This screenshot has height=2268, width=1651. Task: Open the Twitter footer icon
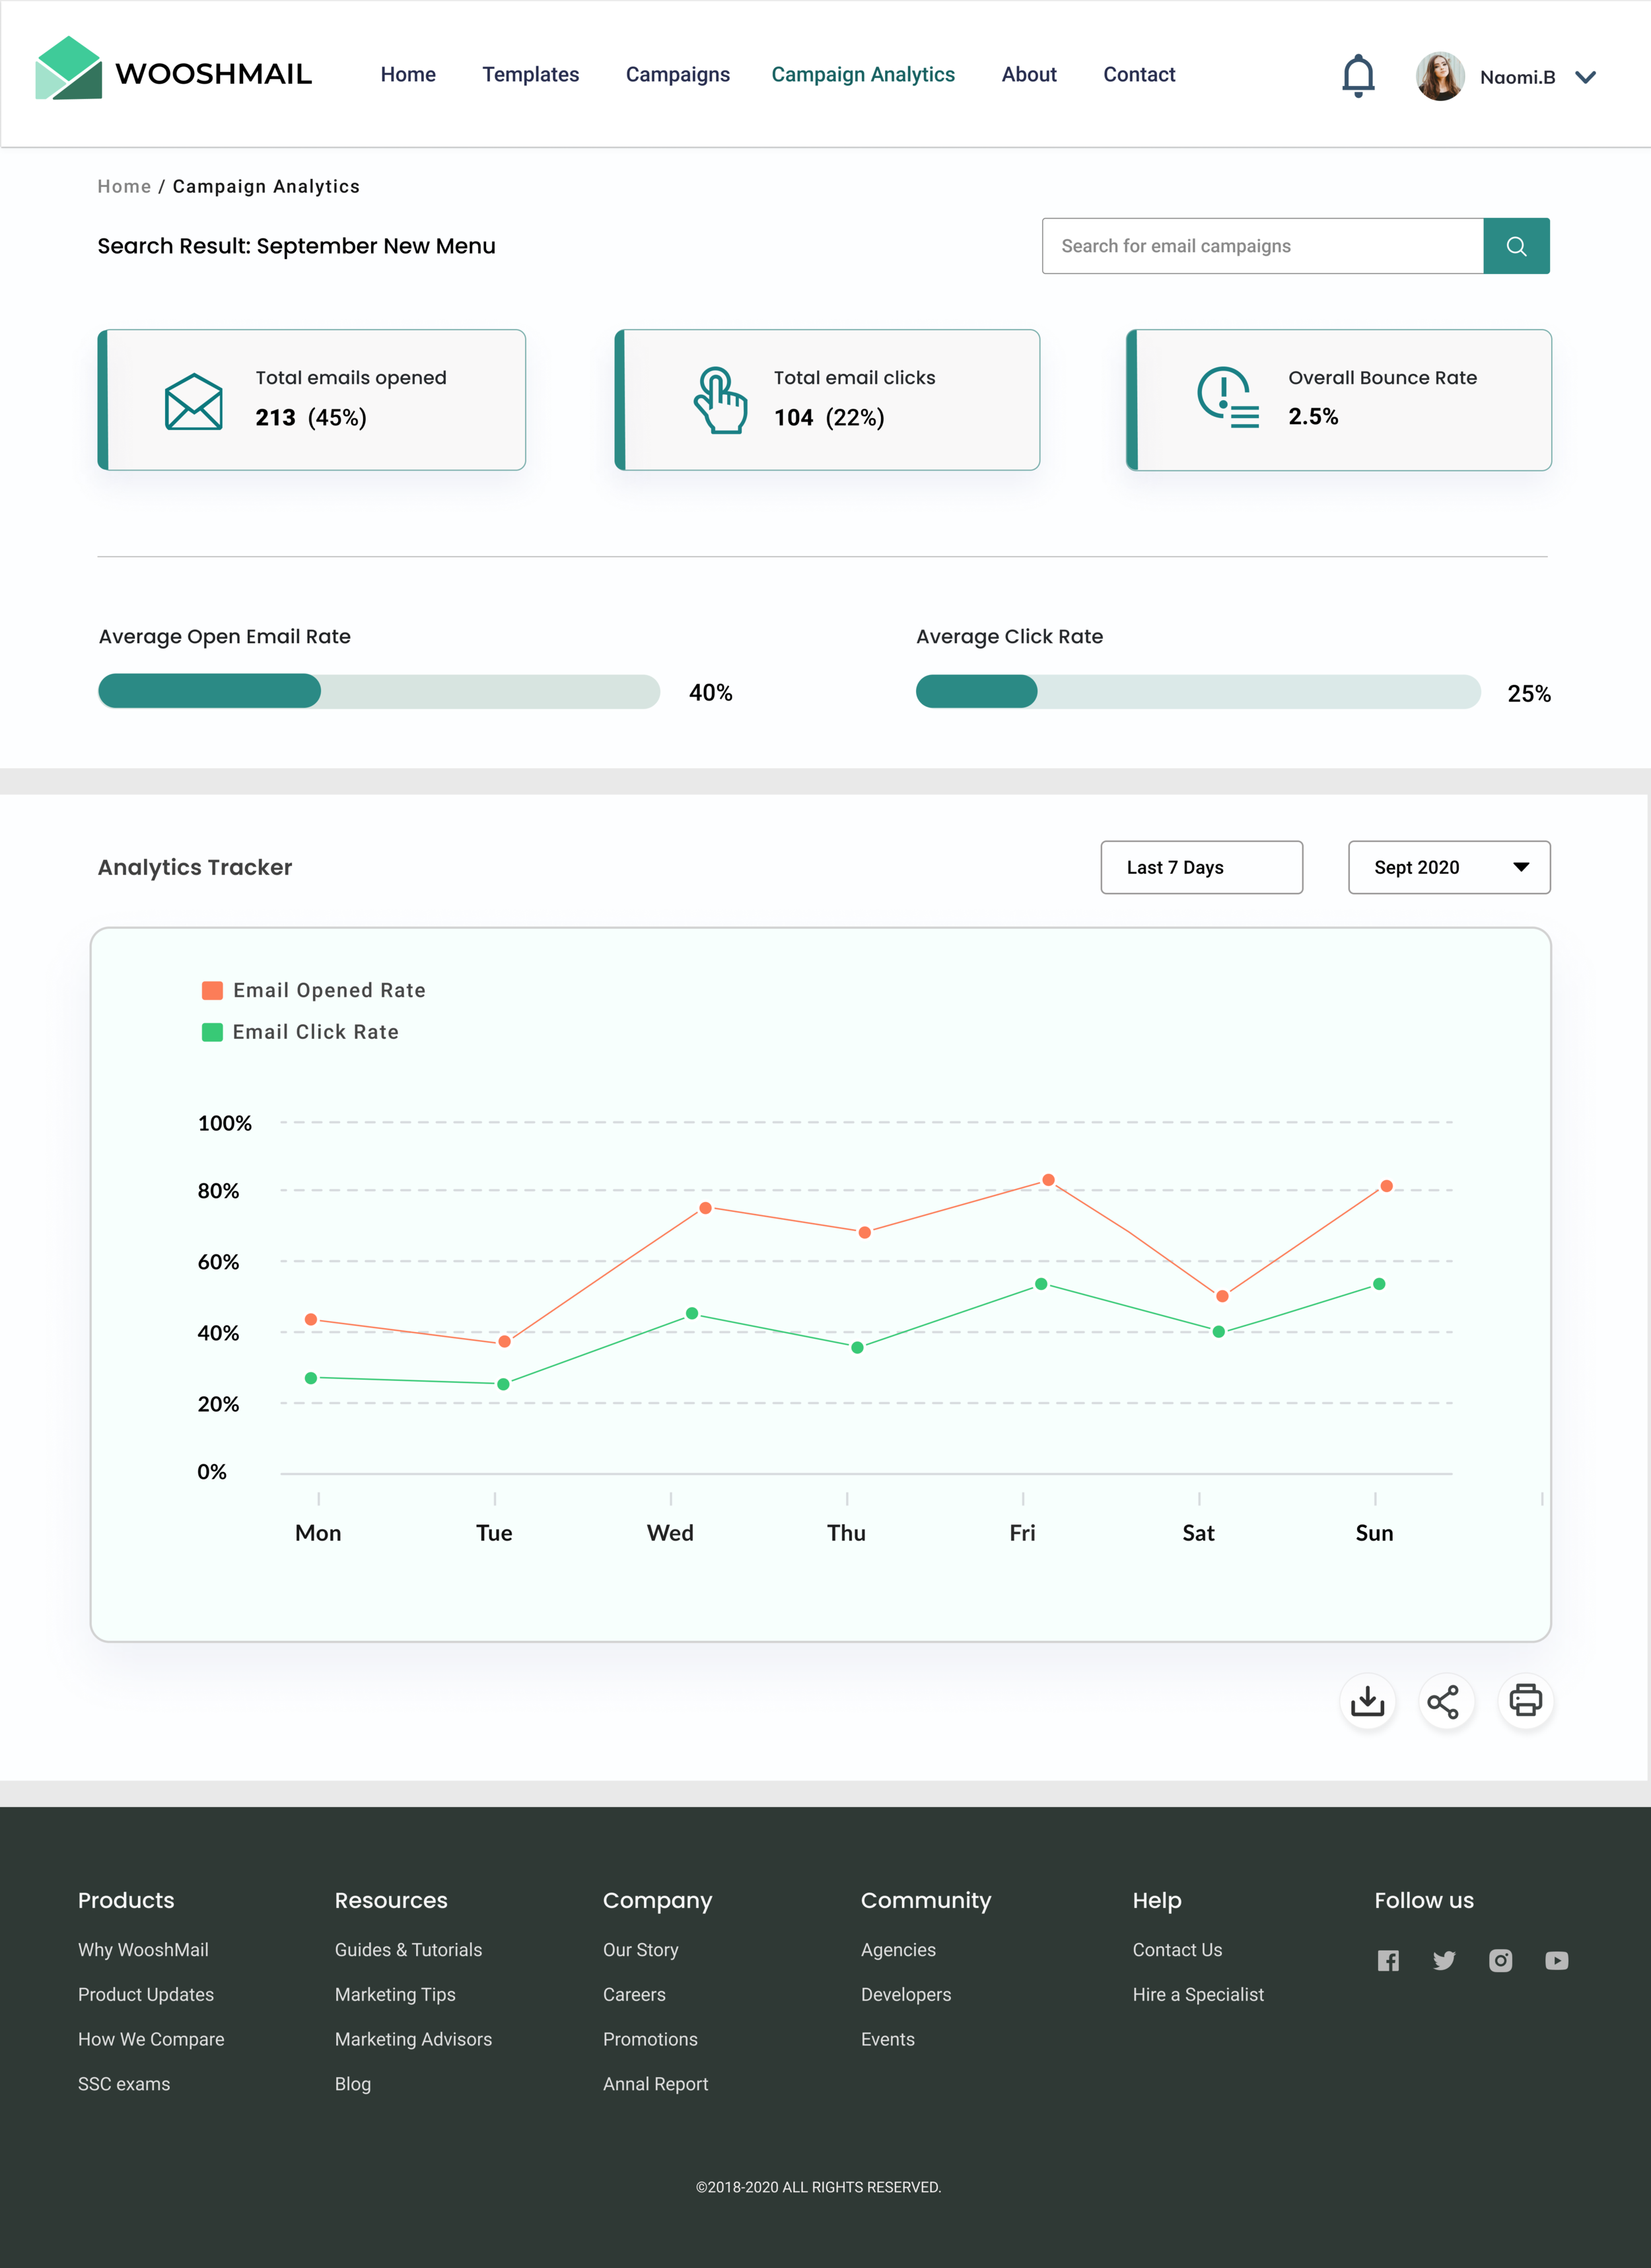(x=1443, y=1960)
